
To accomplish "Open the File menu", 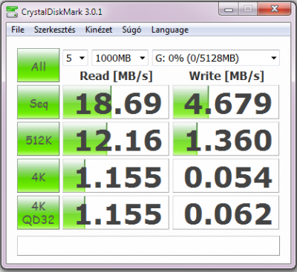I will coord(18,30).
